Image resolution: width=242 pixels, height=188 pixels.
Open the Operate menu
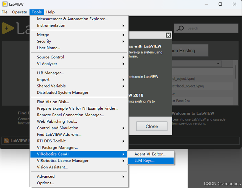click(x=20, y=12)
